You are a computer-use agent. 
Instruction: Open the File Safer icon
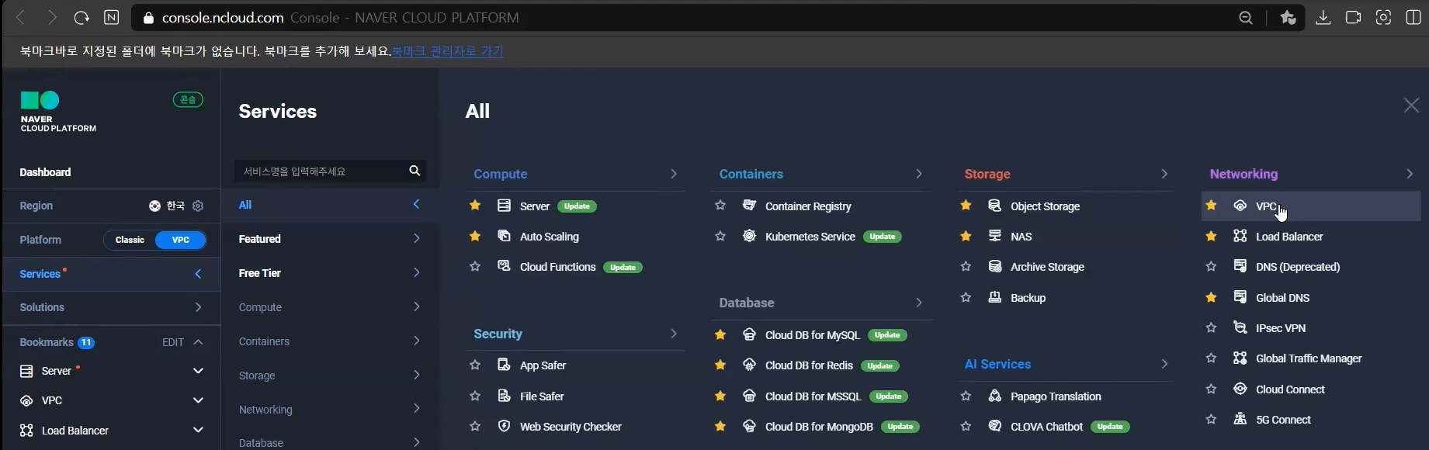tap(504, 396)
